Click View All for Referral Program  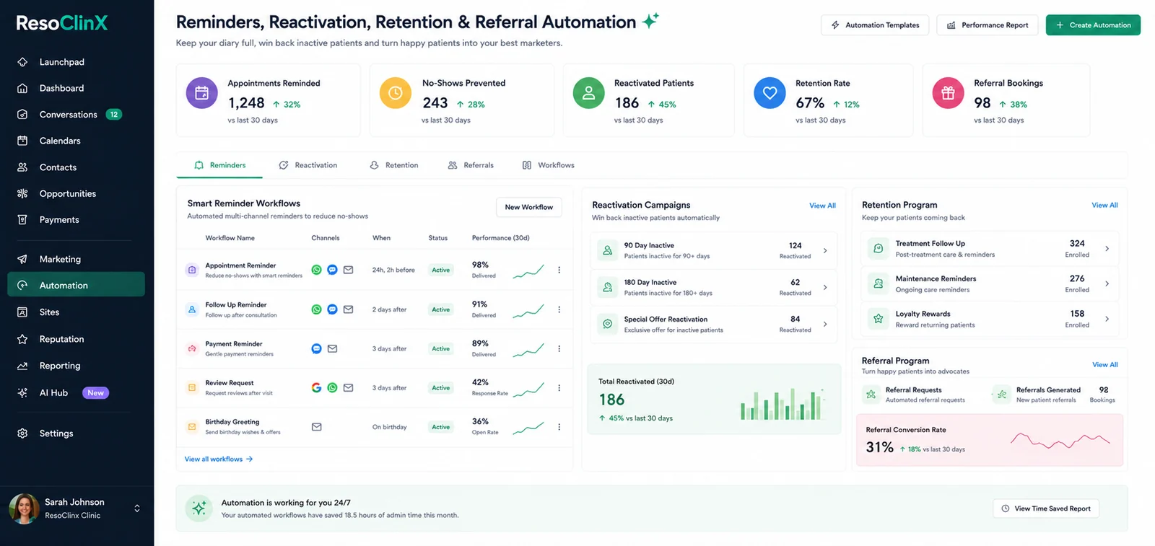[1104, 365]
